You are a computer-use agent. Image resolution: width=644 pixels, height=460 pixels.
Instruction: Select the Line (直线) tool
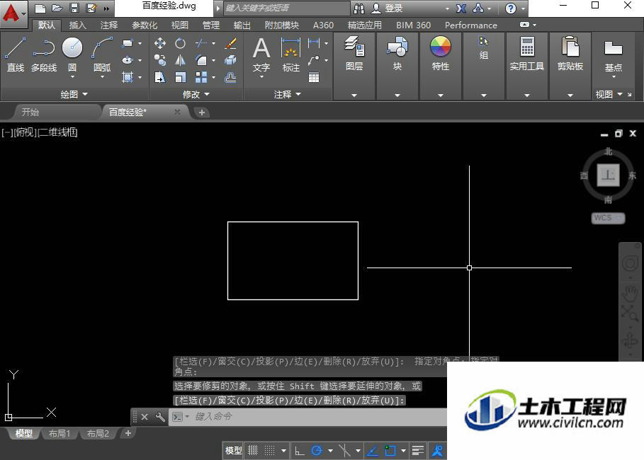[x=15, y=54]
